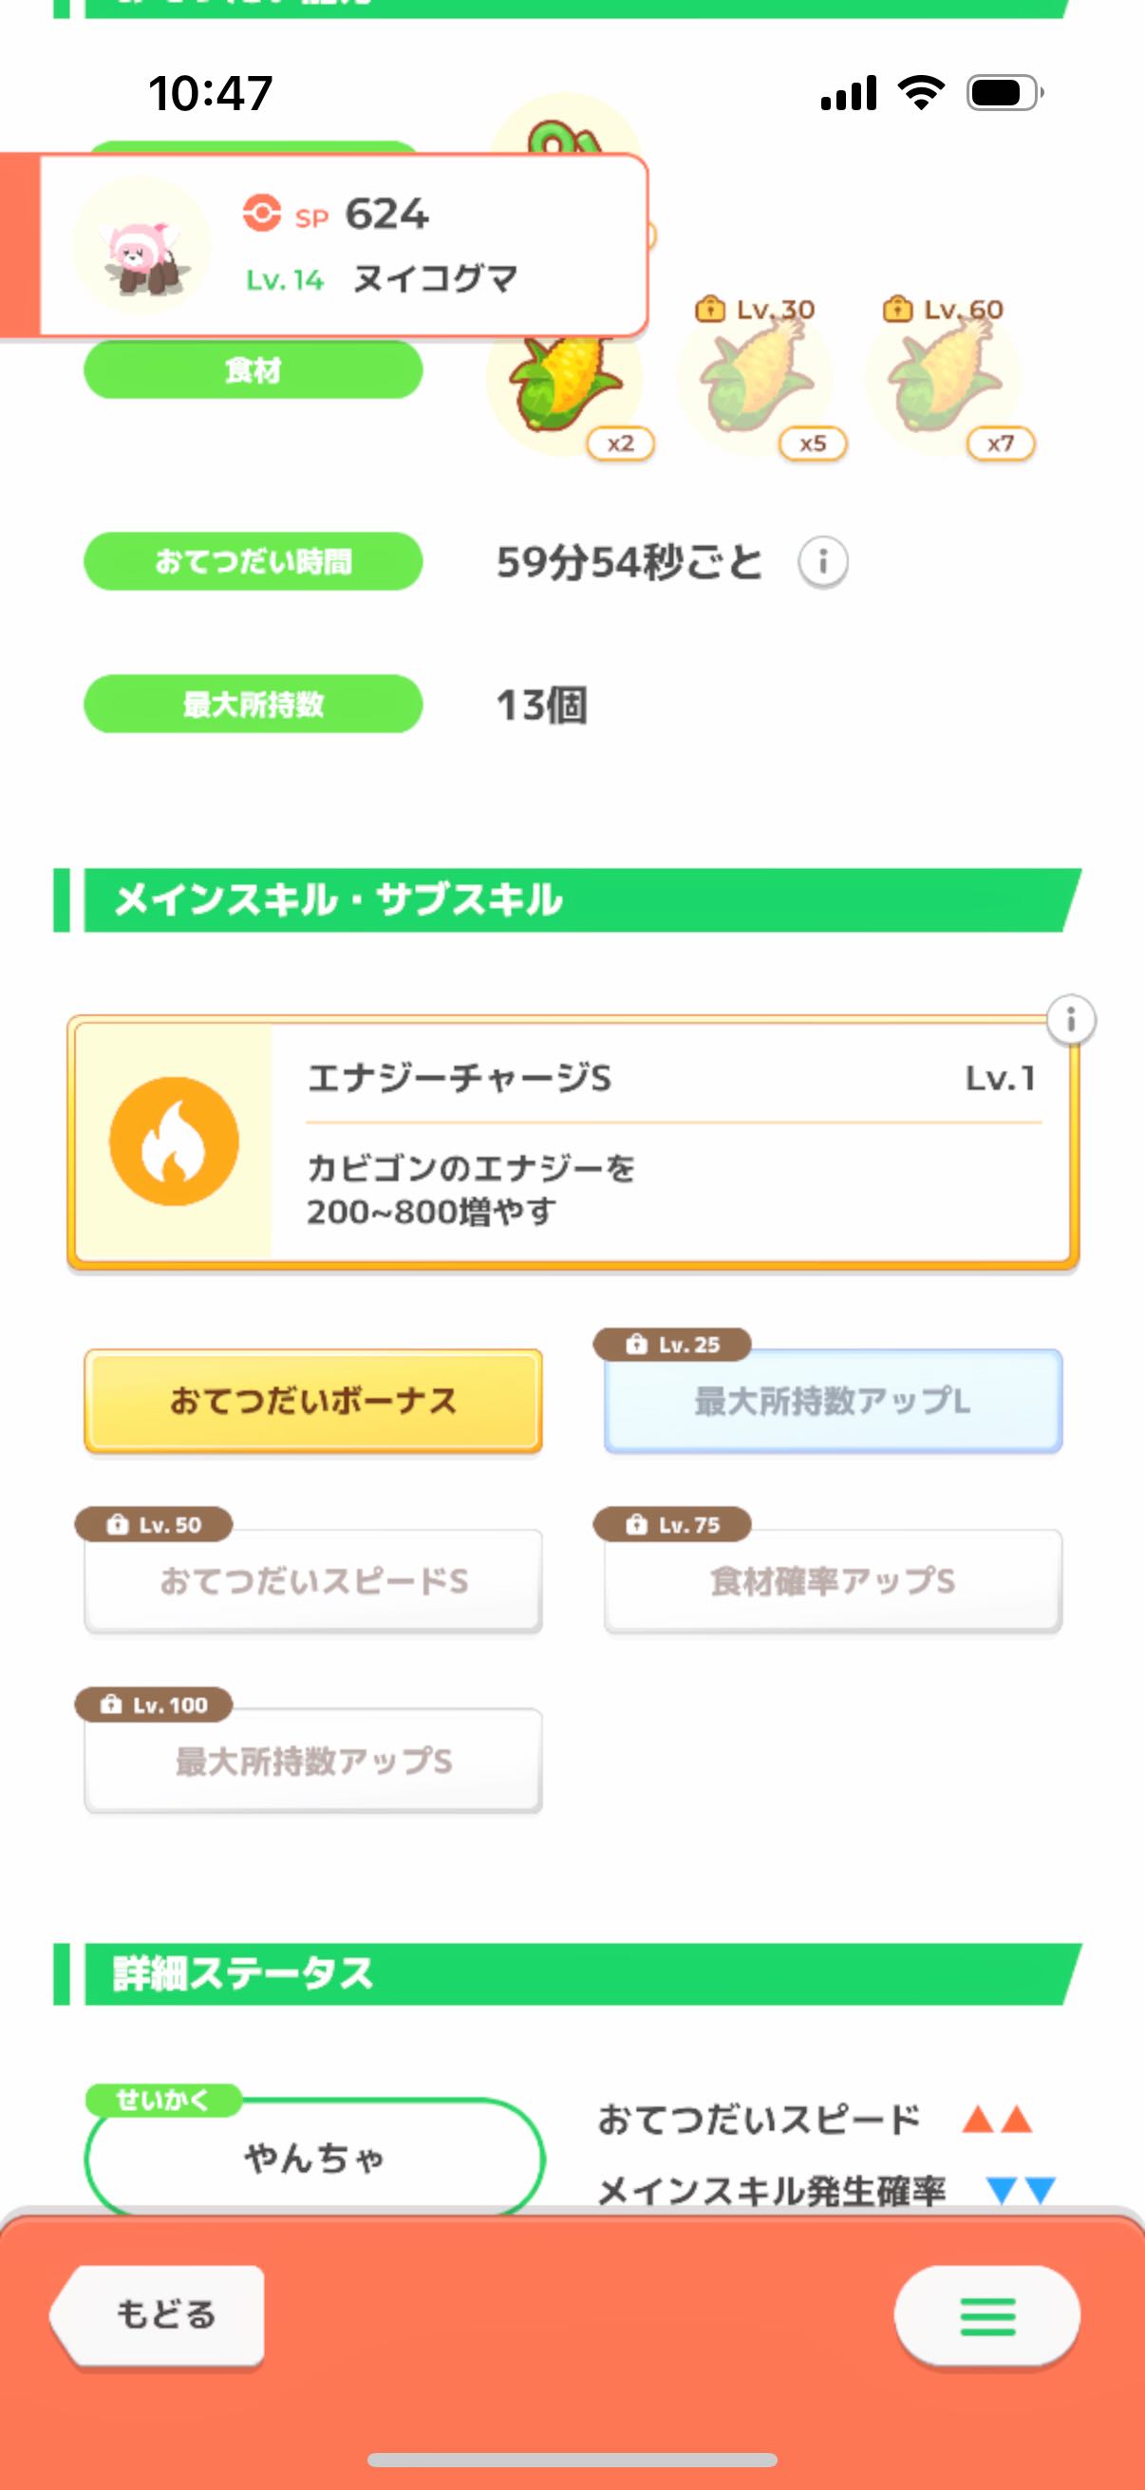Viewport: 1145px width, 2490px height.
Task: Tap the やんちゃ nature box
Action: point(314,2158)
